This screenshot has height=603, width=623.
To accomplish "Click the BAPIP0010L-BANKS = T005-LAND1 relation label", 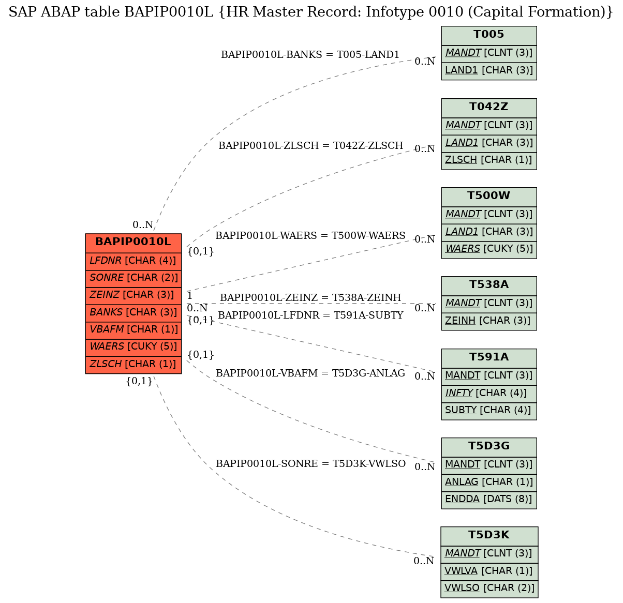I will (310, 55).
